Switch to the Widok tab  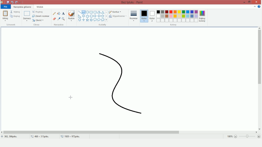[40, 7]
